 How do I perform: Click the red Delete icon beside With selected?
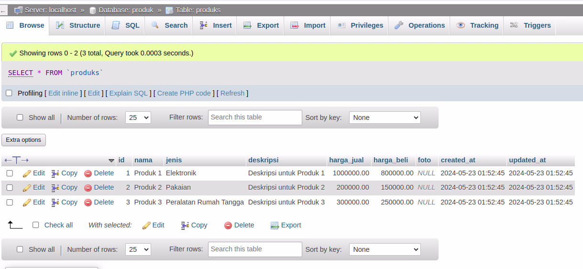coord(228,226)
